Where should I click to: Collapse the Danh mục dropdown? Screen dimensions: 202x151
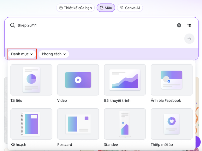22,54
